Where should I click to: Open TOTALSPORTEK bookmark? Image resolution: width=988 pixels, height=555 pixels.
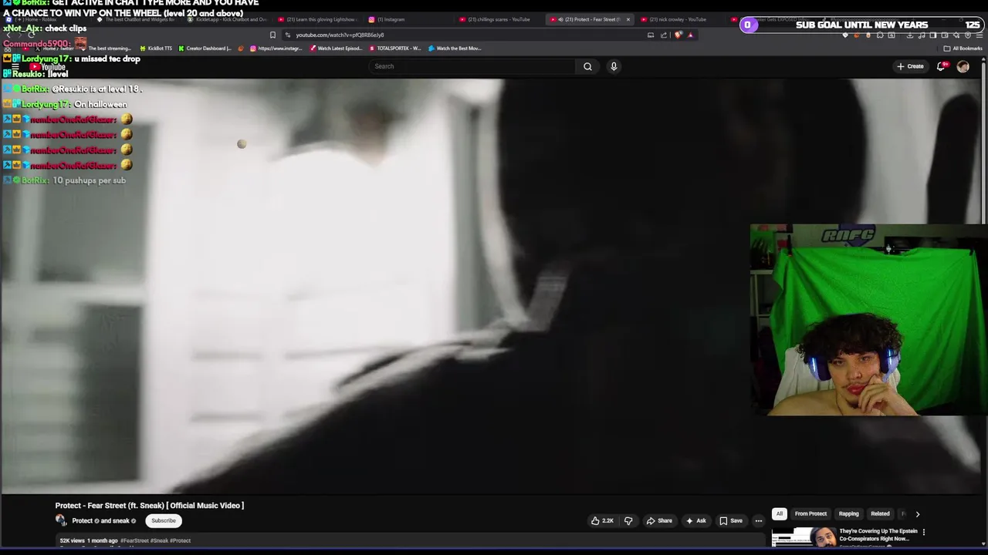[x=395, y=49]
